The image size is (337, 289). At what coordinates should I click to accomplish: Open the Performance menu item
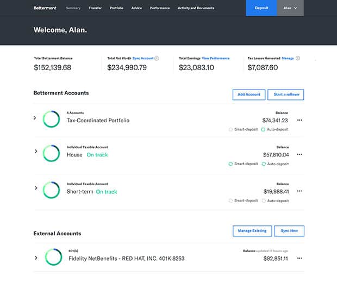160,8
